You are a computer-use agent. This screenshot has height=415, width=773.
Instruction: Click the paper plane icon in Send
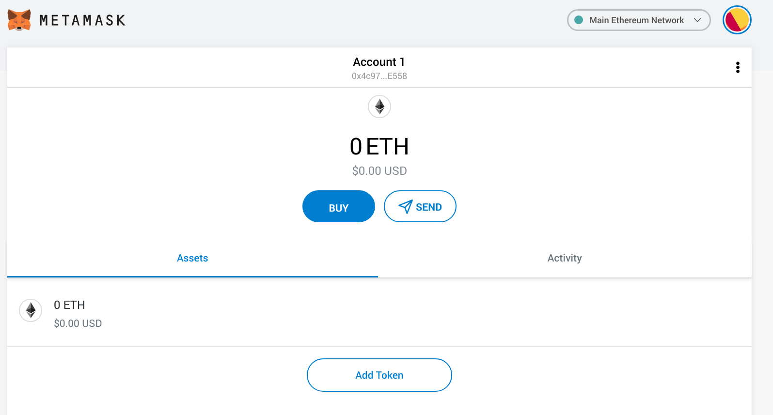coord(405,207)
